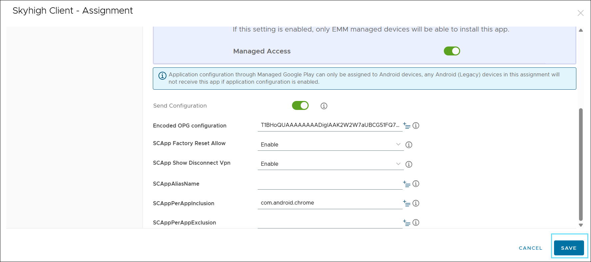Image resolution: width=591 pixels, height=262 pixels.
Task: Click the SCAppPerAppInclusion field with com.android.chrome
Action: point(330,203)
